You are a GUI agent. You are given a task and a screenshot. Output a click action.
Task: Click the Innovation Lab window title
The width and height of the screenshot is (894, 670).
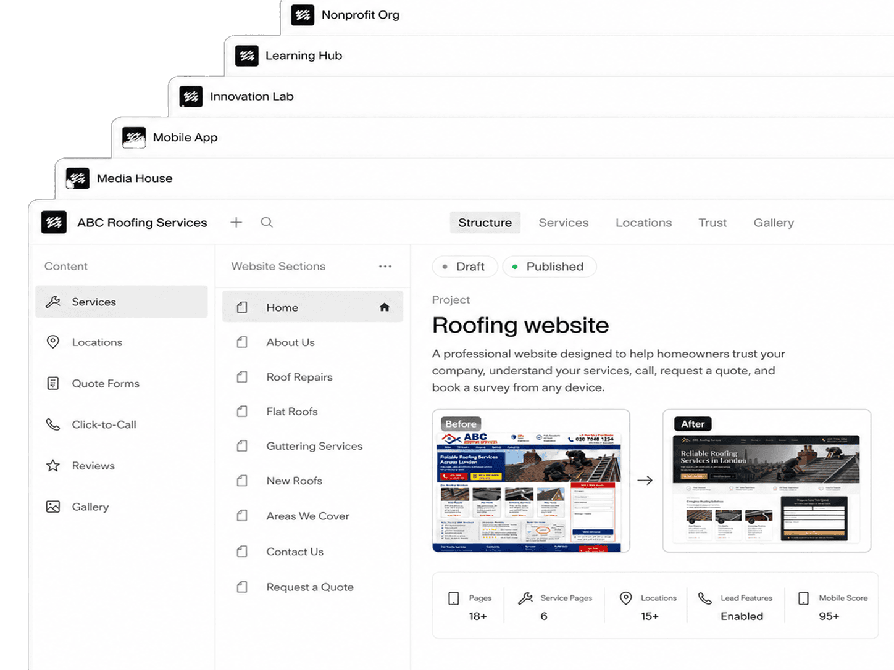pos(252,96)
